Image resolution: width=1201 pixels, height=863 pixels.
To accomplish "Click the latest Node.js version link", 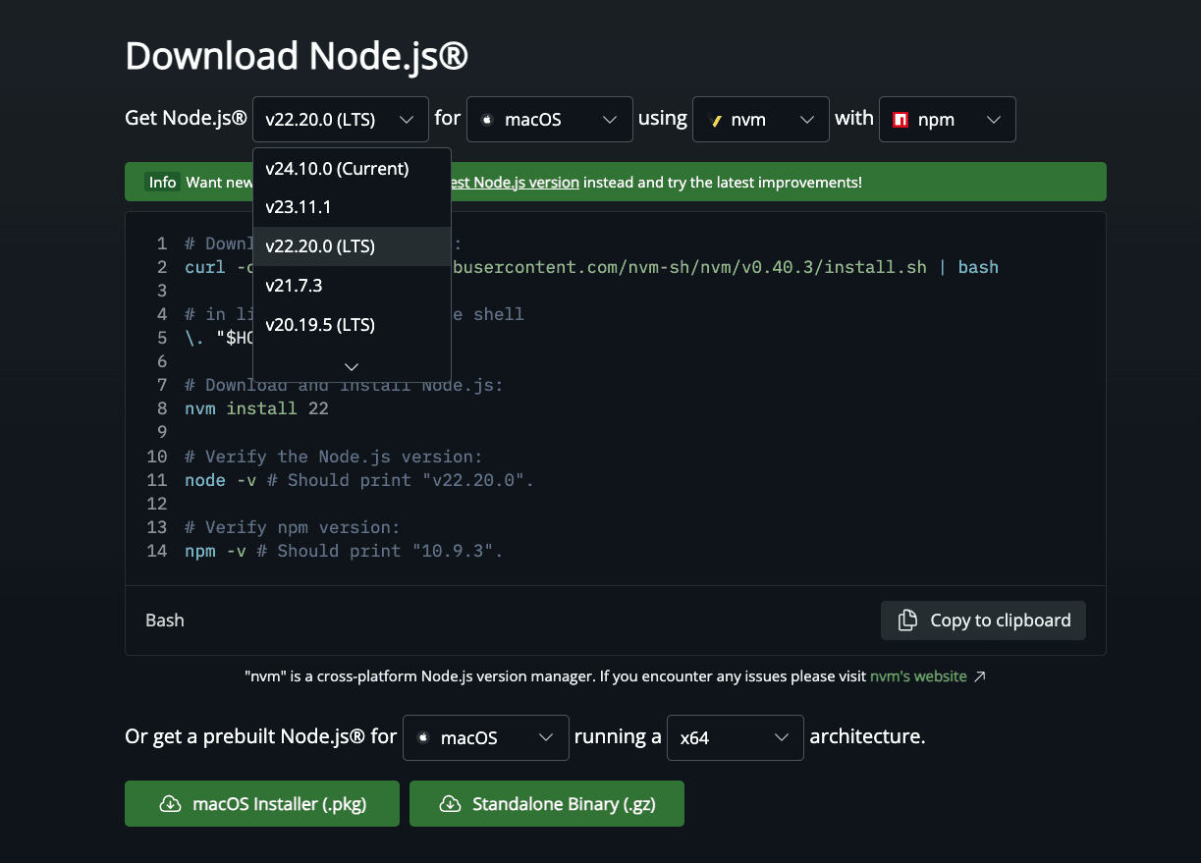I will [515, 183].
